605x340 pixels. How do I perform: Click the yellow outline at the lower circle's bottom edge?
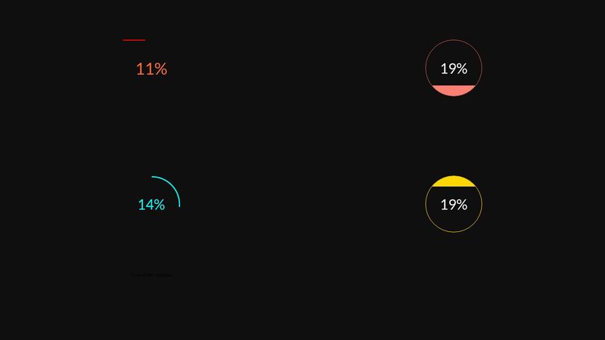coord(454,232)
